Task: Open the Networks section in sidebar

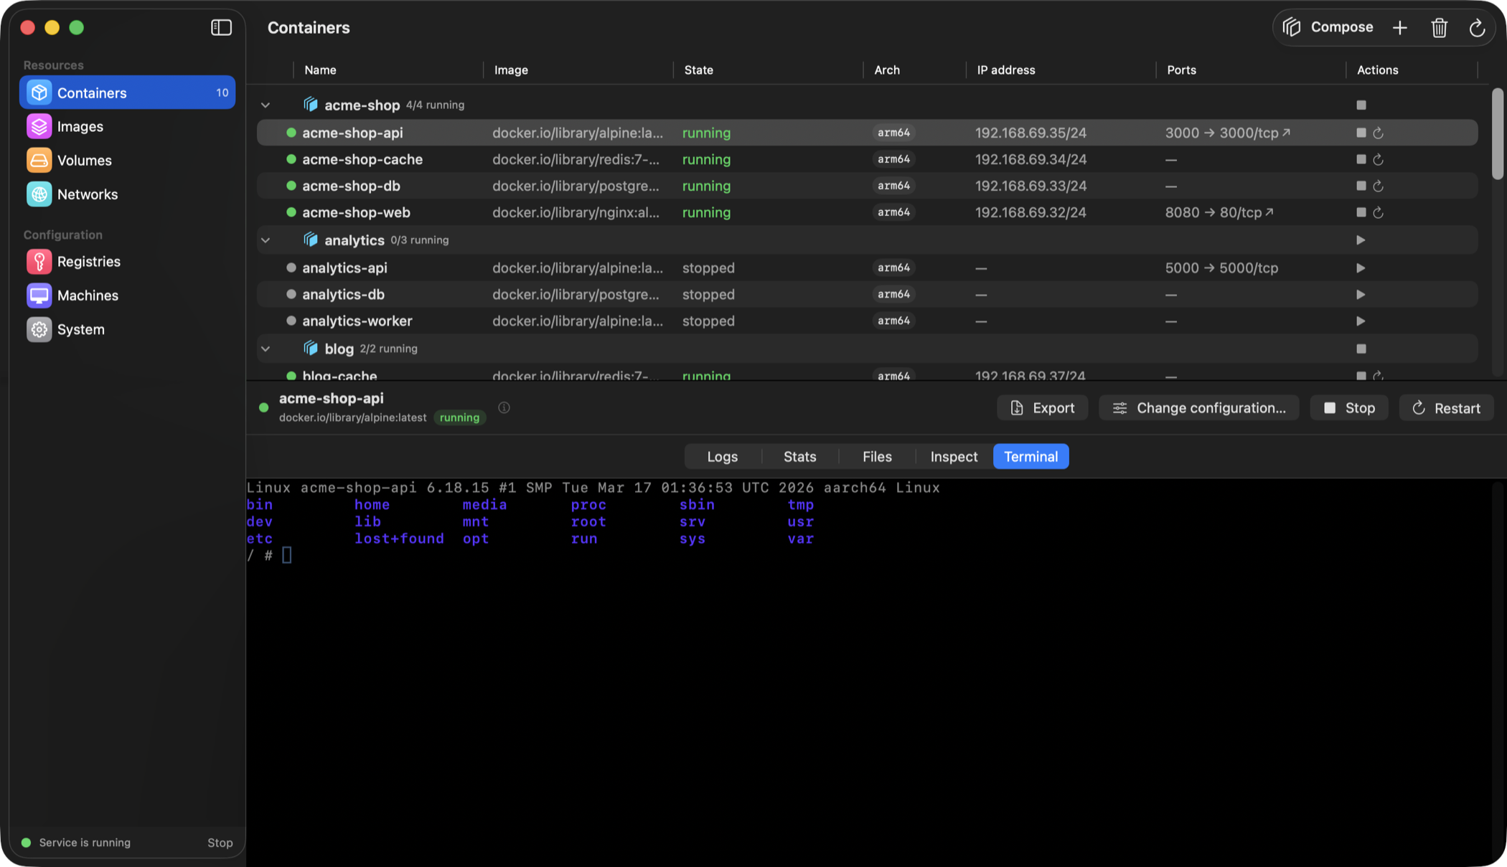Action: 127,194
